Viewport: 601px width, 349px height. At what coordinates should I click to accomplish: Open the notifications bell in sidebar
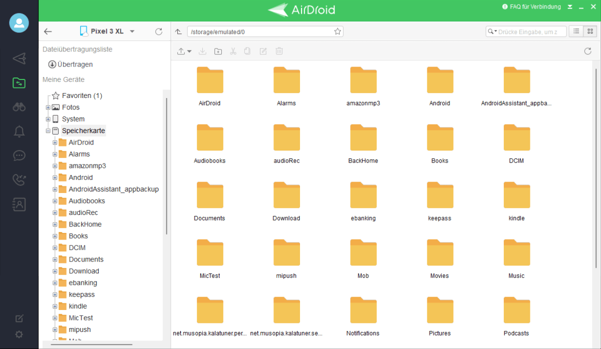[x=19, y=131]
